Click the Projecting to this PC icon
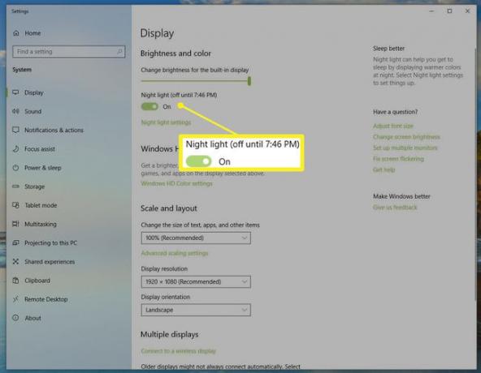The image size is (481, 373). pyautogui.click(x=15, y=242)
